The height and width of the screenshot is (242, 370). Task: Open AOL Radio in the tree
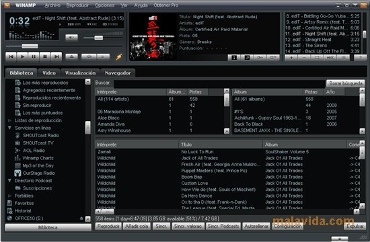[34, 151]
